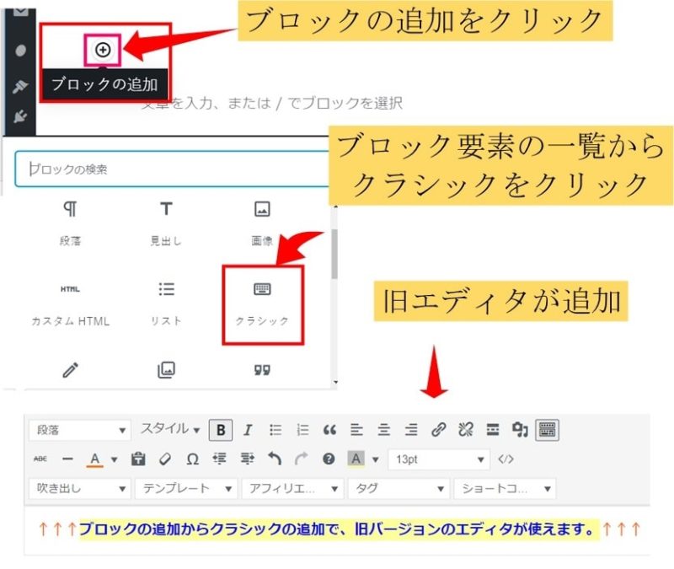The image size is (674, 569).
Task: Click paste as text clipboard icon
Action: tap(138, 459)
